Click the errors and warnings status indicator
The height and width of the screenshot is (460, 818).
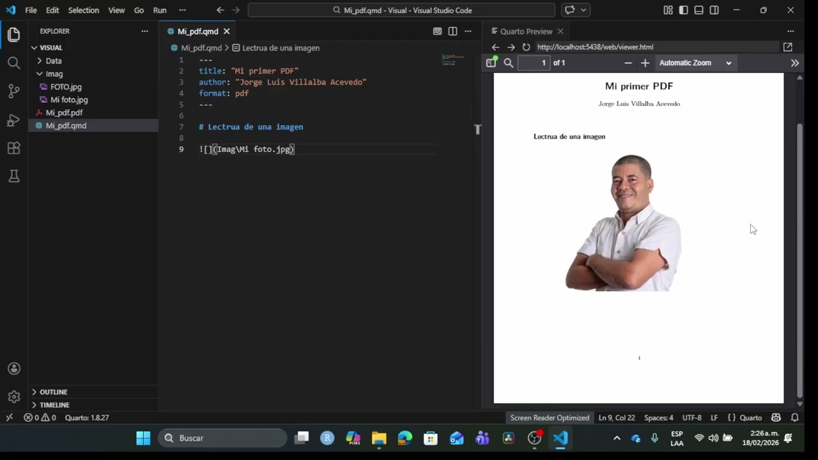40,418
